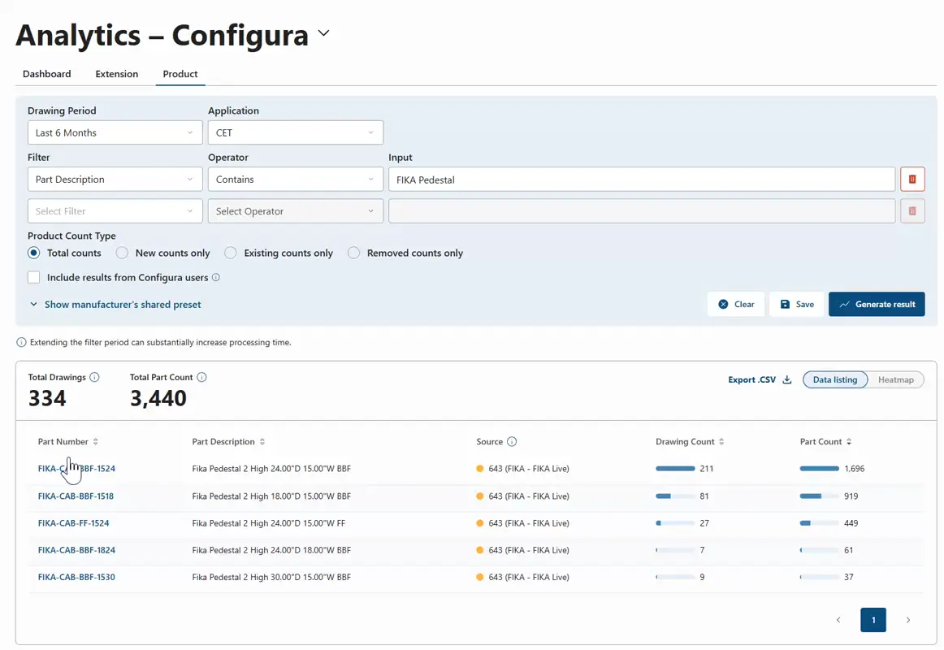
Task: Open part FIKA-CAB-BBF-1824 link
Action: tap(76, 550)
